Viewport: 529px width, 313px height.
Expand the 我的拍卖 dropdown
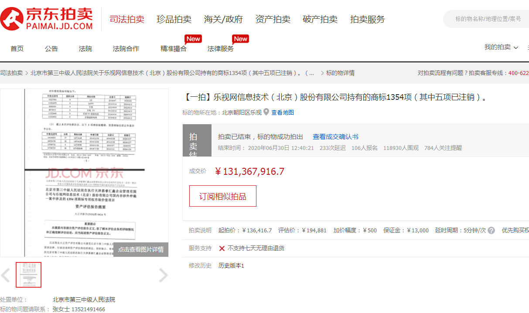(x=501, y=47)
